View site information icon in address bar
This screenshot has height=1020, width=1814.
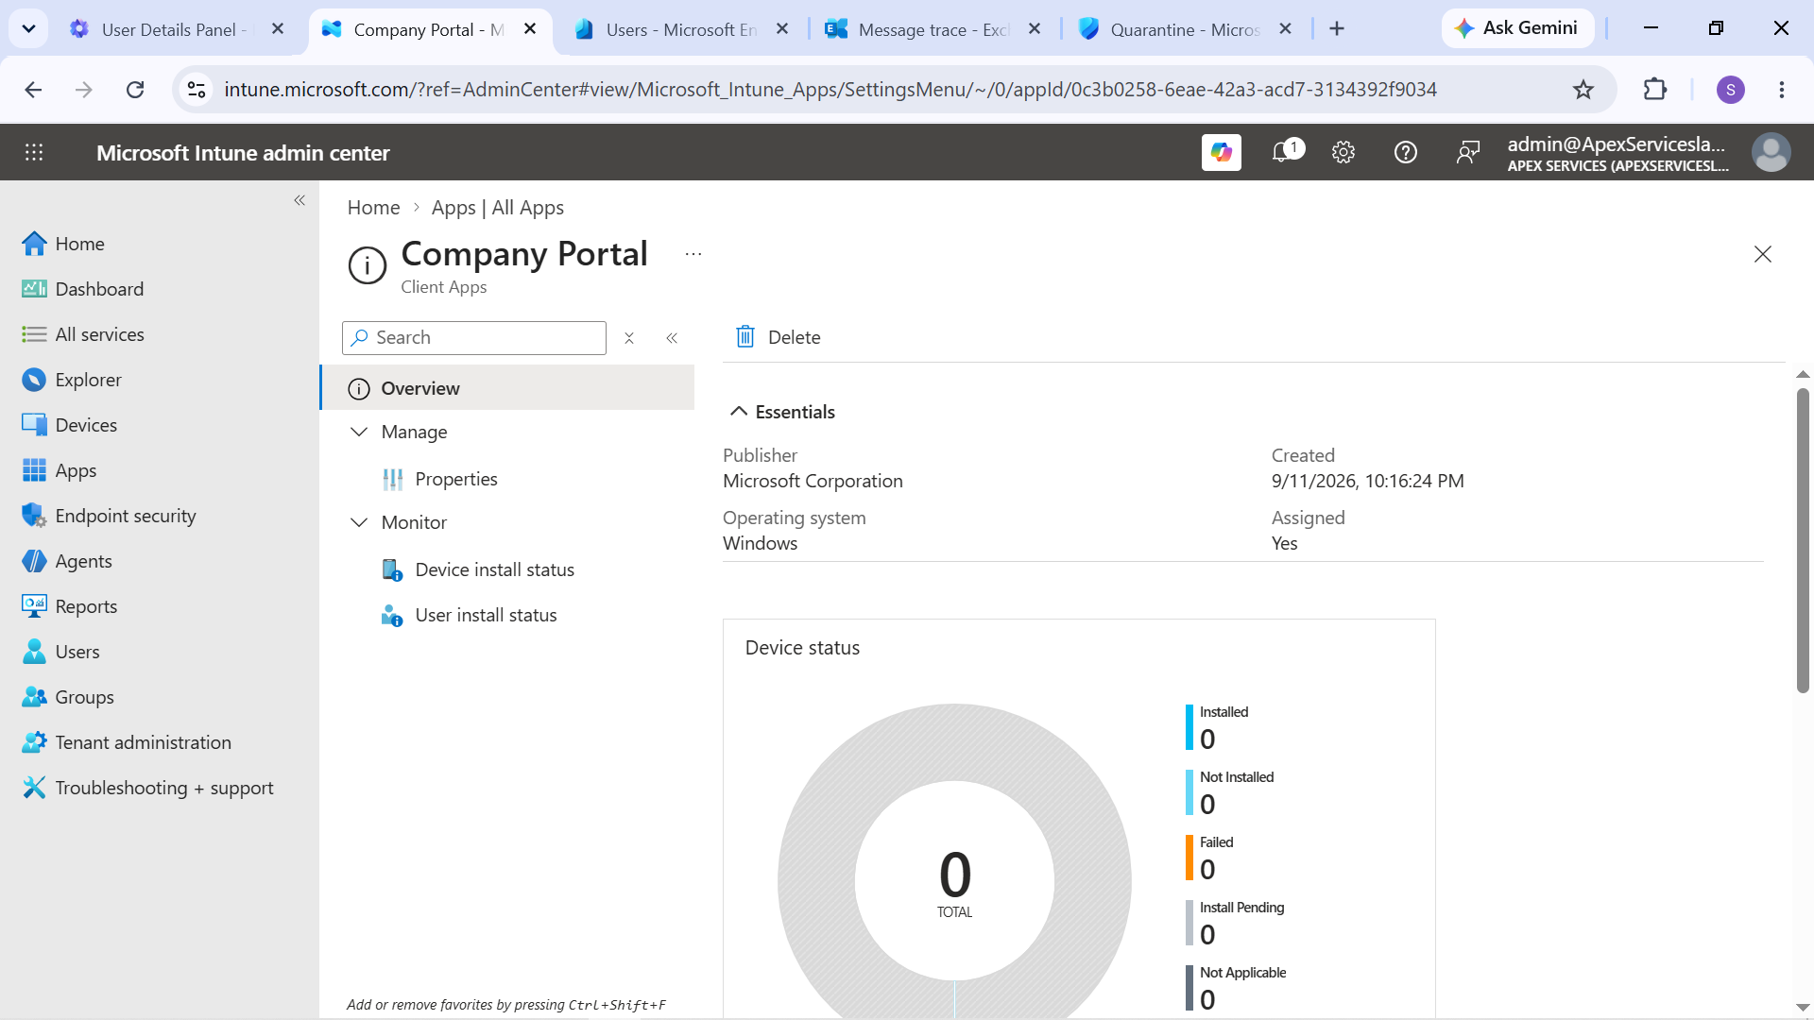coord(197,90)
